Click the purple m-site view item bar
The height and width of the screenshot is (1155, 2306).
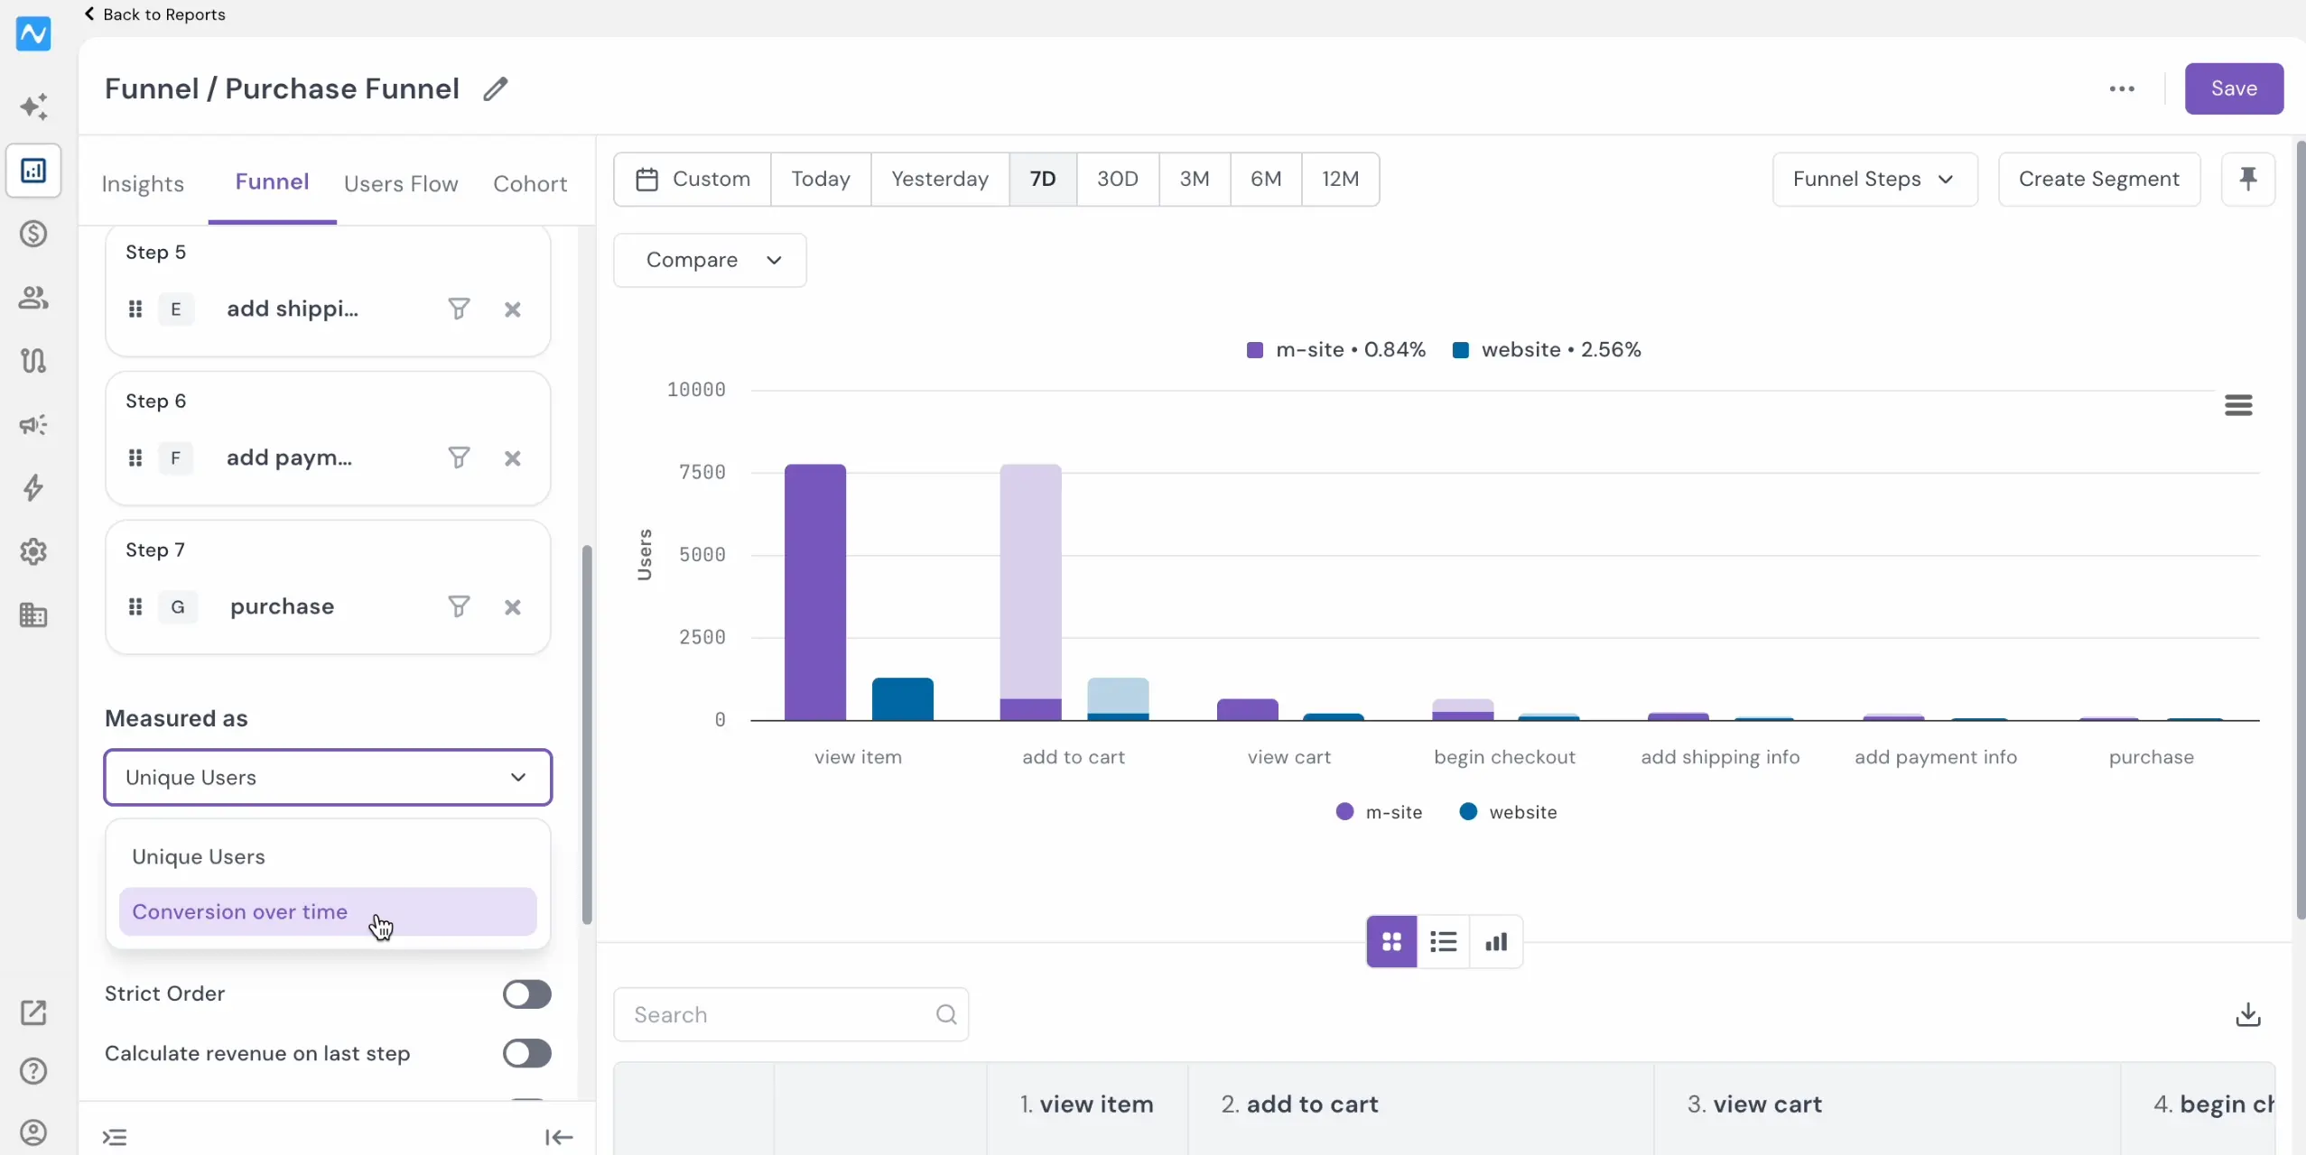pos(815,592)
